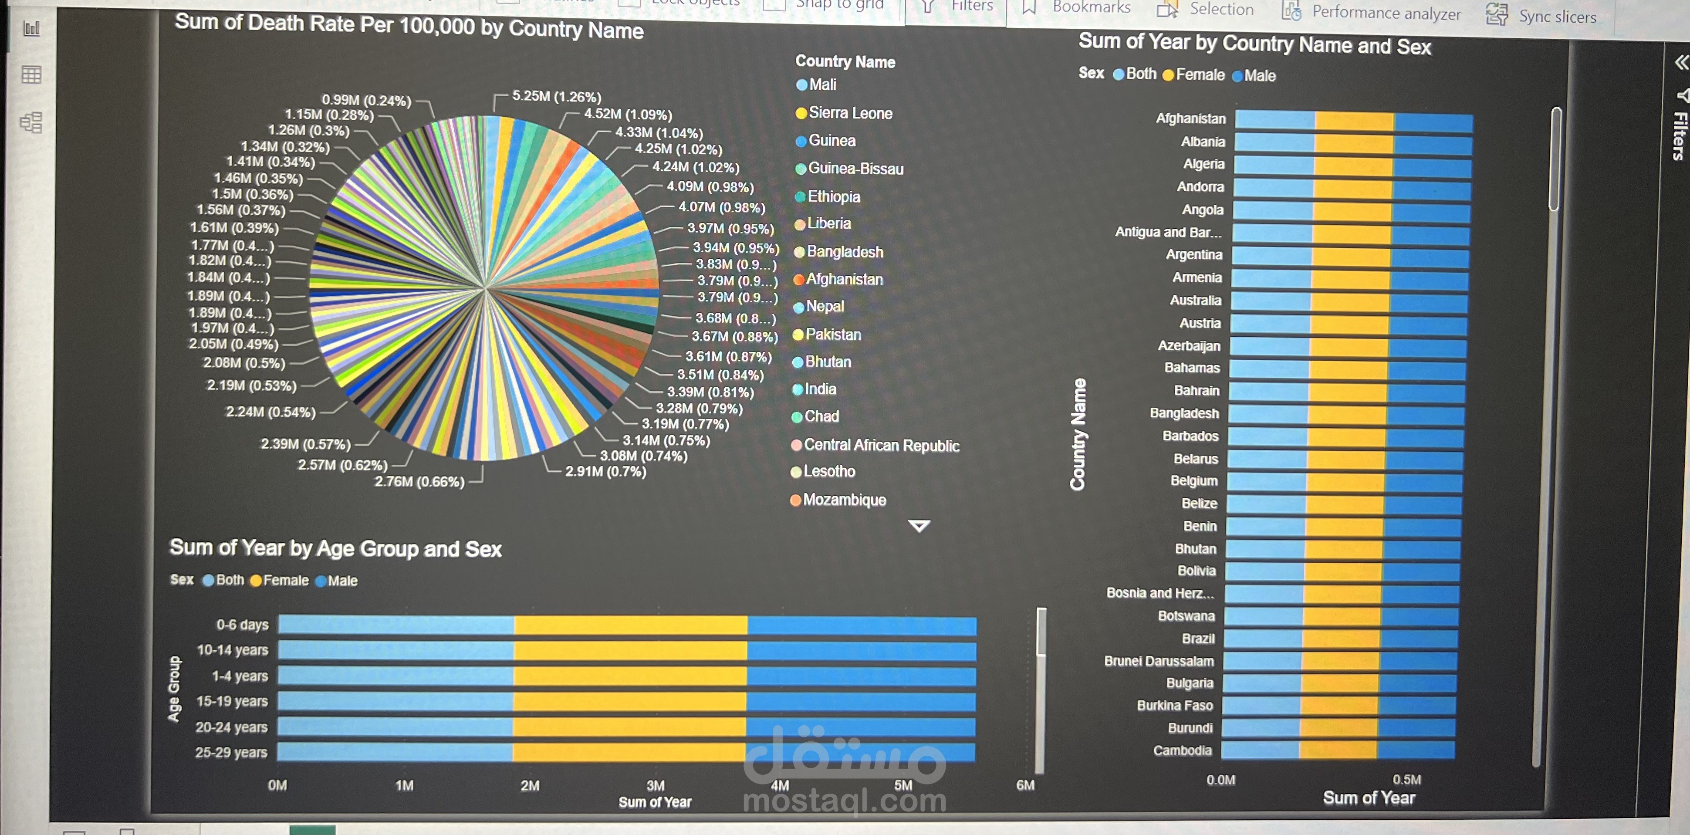This screenshot has height=835, width=1690.
Task: Open the Selection pane
Action: (x=1222, y=9)
